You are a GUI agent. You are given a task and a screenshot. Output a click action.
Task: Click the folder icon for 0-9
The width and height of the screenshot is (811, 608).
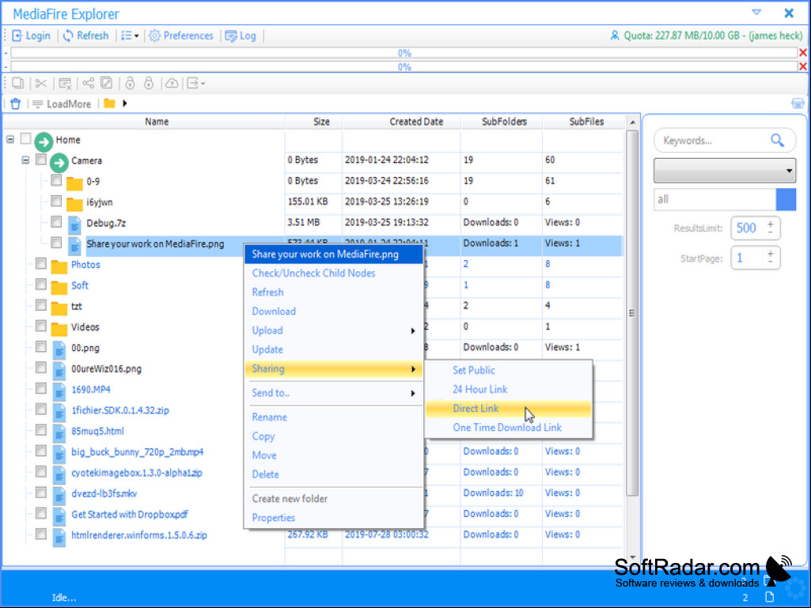(74, 183)
